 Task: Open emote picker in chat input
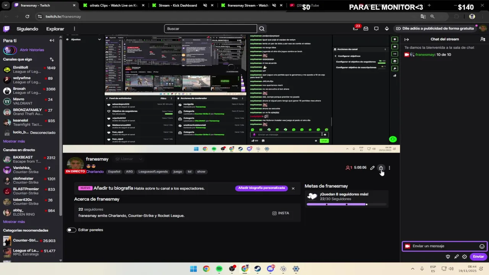[482, 246]
